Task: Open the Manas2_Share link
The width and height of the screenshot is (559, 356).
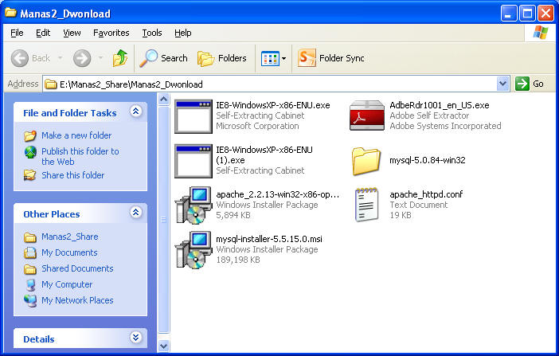Action: click(x=69, y=237)
